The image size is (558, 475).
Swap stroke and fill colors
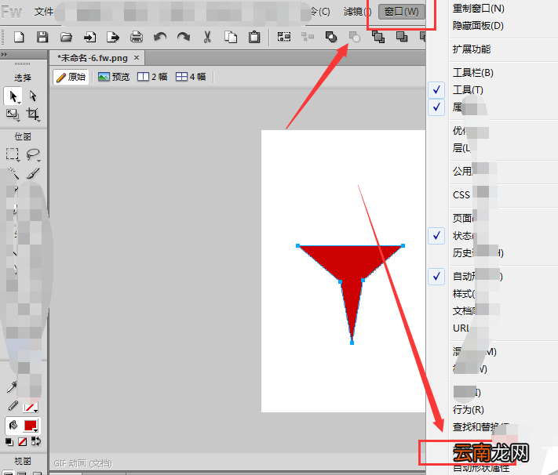(x=36, y=441)
